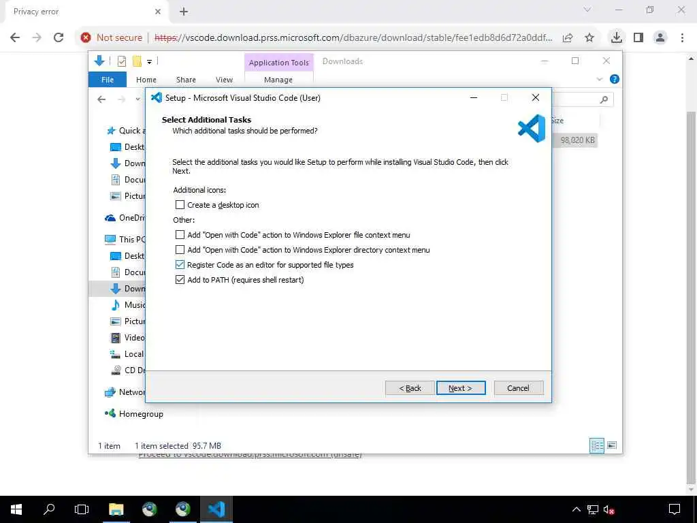Open the Home ribbon tab in Explorer
Image resolution: width=697 pixels, height=523 pixels.
point(146,80)
